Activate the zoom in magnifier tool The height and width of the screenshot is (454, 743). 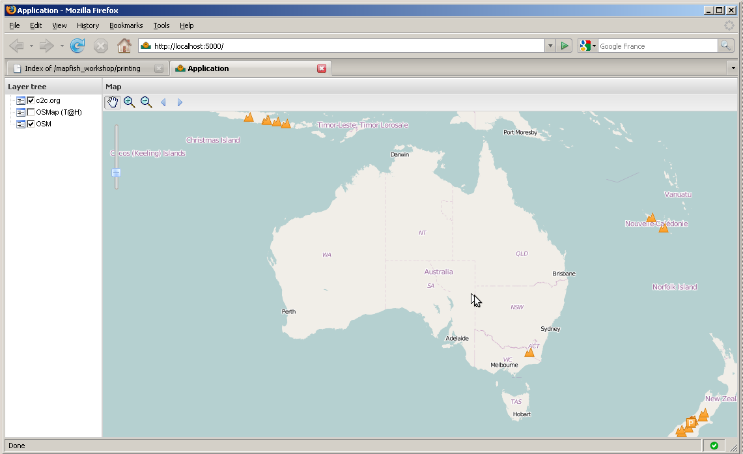tap(129, 102)
